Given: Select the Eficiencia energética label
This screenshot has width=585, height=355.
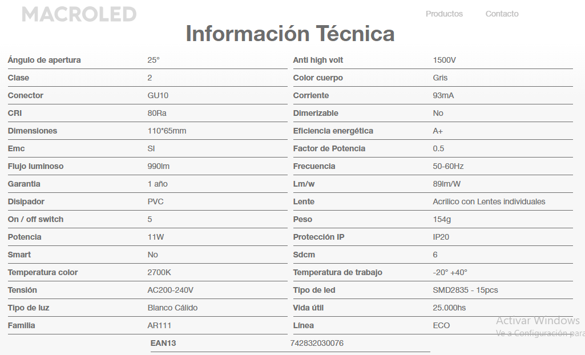Looking at the screenshot, I should point(333,131).
